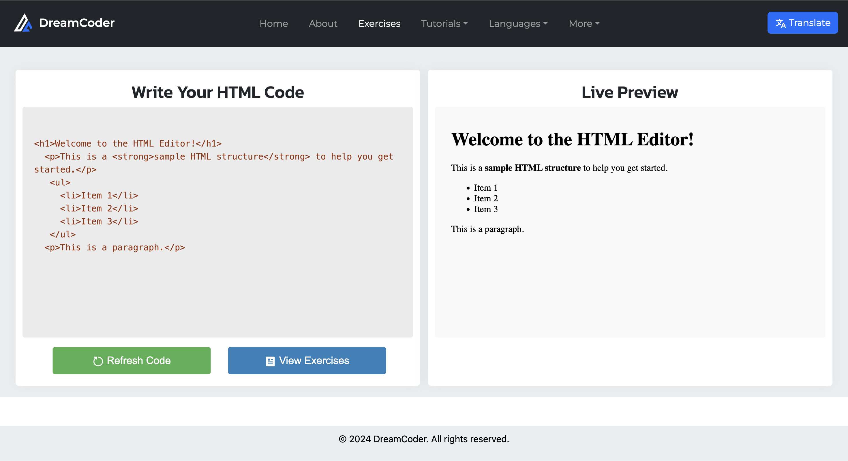Click the copyright footer text
This screenshot has height=461, width=848.
(x=424, y=439)
